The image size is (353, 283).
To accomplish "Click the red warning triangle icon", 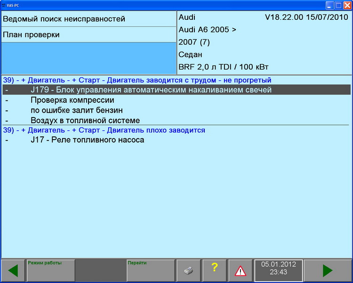I will click(240, 270).
